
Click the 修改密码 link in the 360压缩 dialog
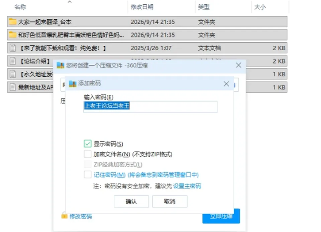coord(81,216)
